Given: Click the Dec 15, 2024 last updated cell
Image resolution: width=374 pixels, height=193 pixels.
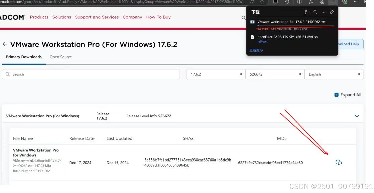Looking at the screenshot, I should tap(118, 163).
